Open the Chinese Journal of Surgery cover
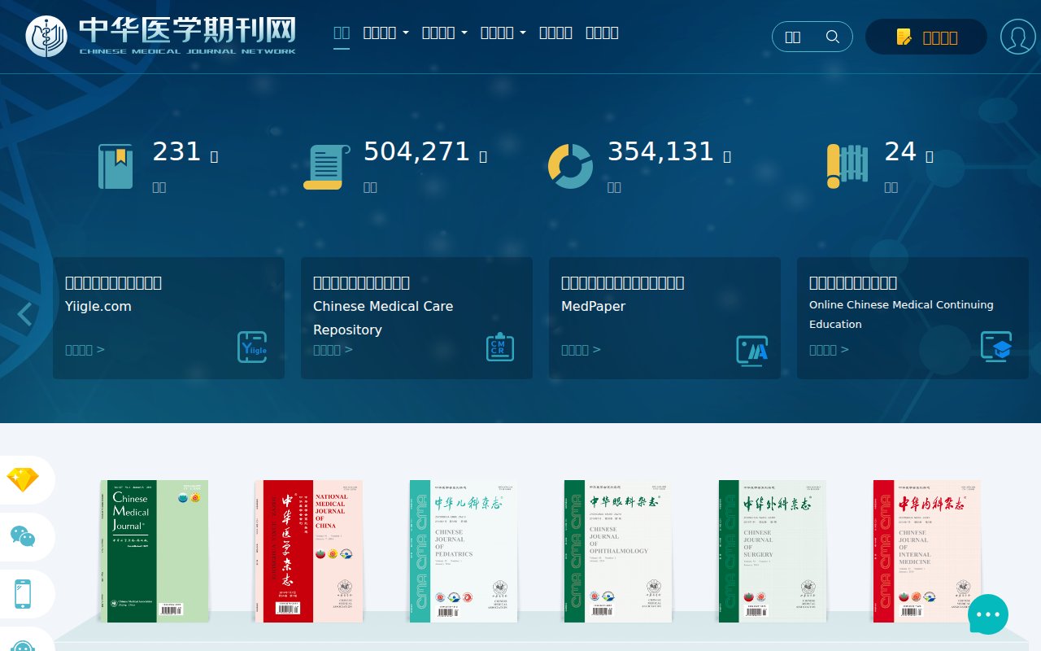 [x=773, y=551]
